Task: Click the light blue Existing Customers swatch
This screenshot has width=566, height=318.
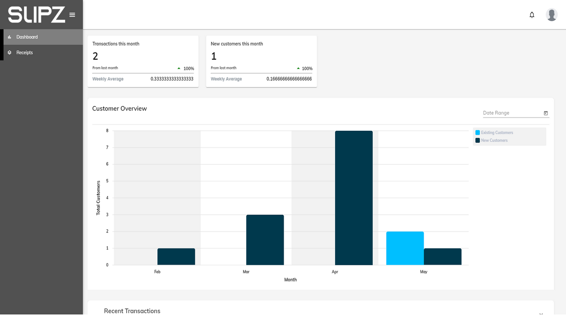Action: coord(478,132)
